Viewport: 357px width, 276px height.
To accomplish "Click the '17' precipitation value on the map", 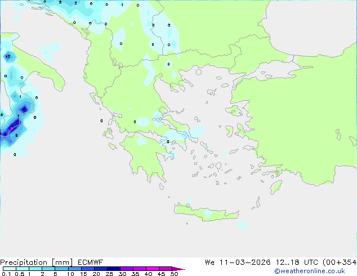I will click(8, 56).
